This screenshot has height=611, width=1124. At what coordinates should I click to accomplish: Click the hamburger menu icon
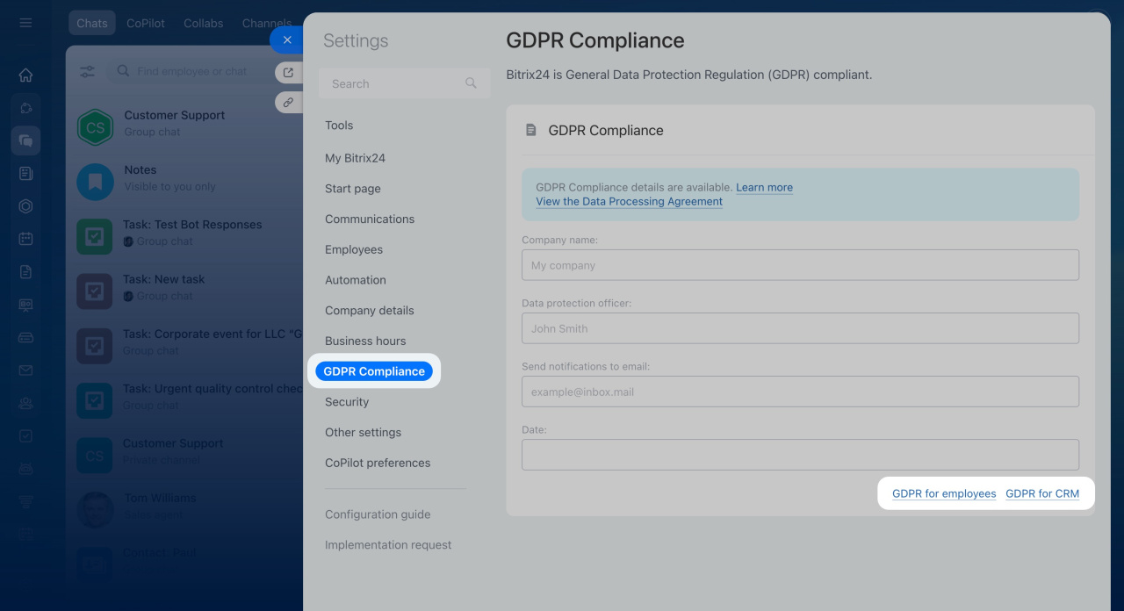point(25,23)
